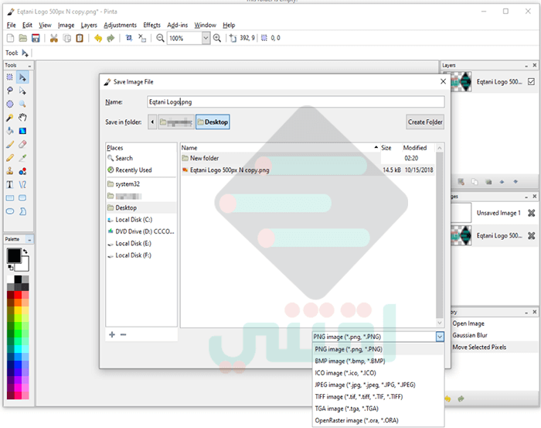Image resolution: width=541 pixels, height=428 pixels.
Task: Click the Undo arrow in the toolbar
Action: pyautogui.click(x=98, y=38)
